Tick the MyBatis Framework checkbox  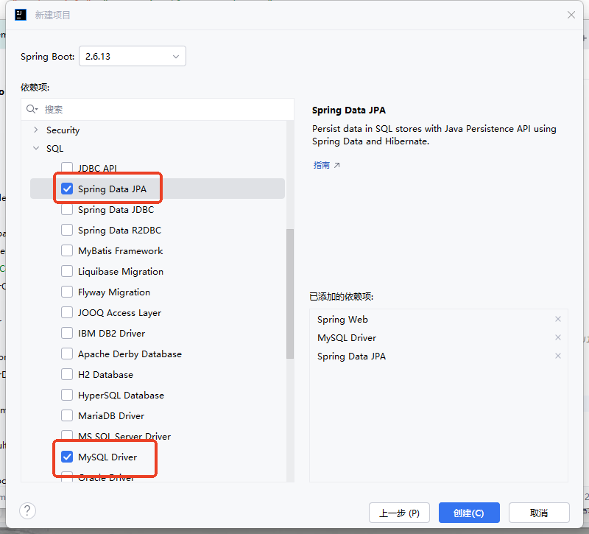(x=67, y=250)
